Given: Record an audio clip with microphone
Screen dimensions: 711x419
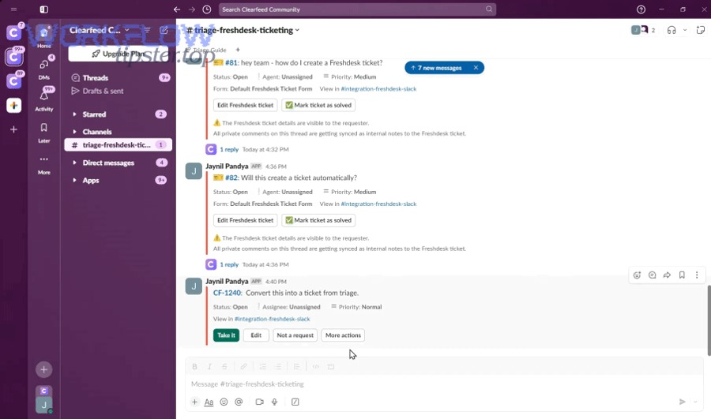Looking at the screenshot, I should (x=274, y=402).
